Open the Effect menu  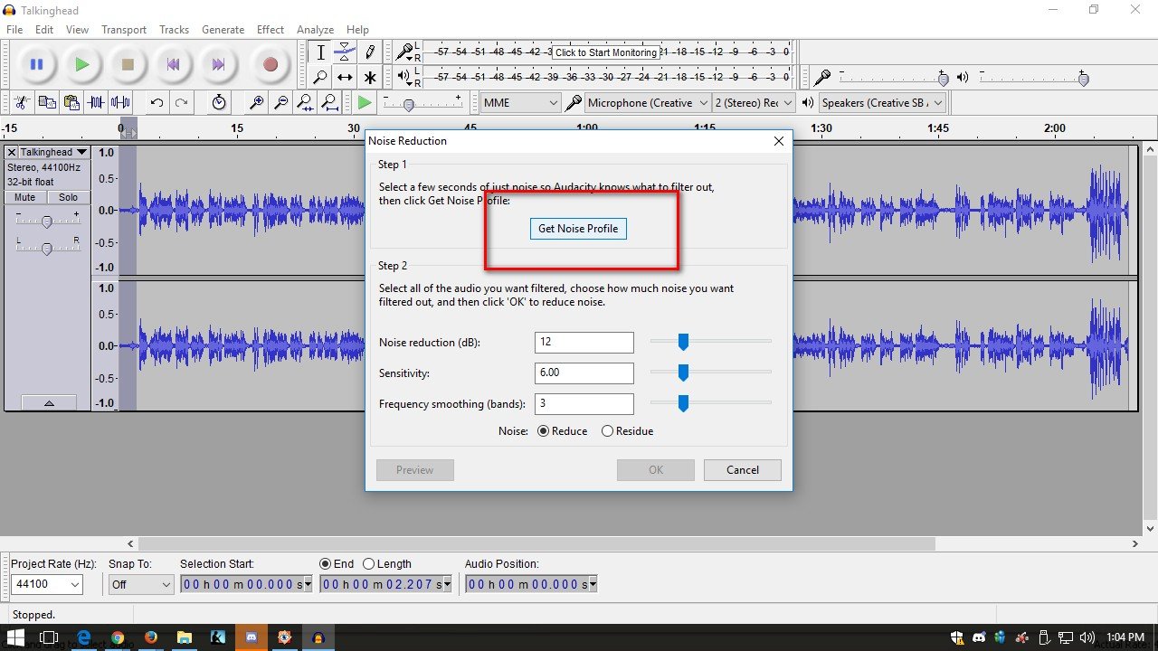(x=271, y=30)
